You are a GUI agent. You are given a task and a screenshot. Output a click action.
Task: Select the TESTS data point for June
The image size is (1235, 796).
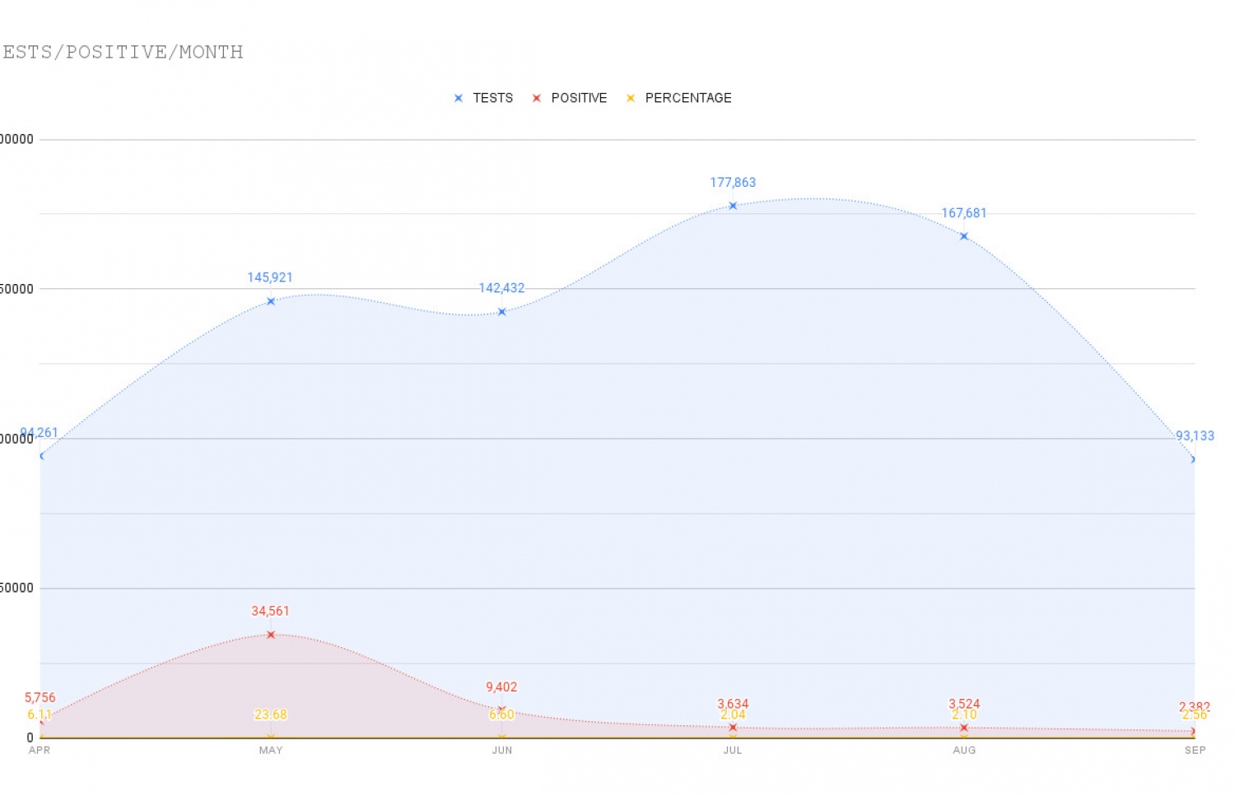pos(502,312)
